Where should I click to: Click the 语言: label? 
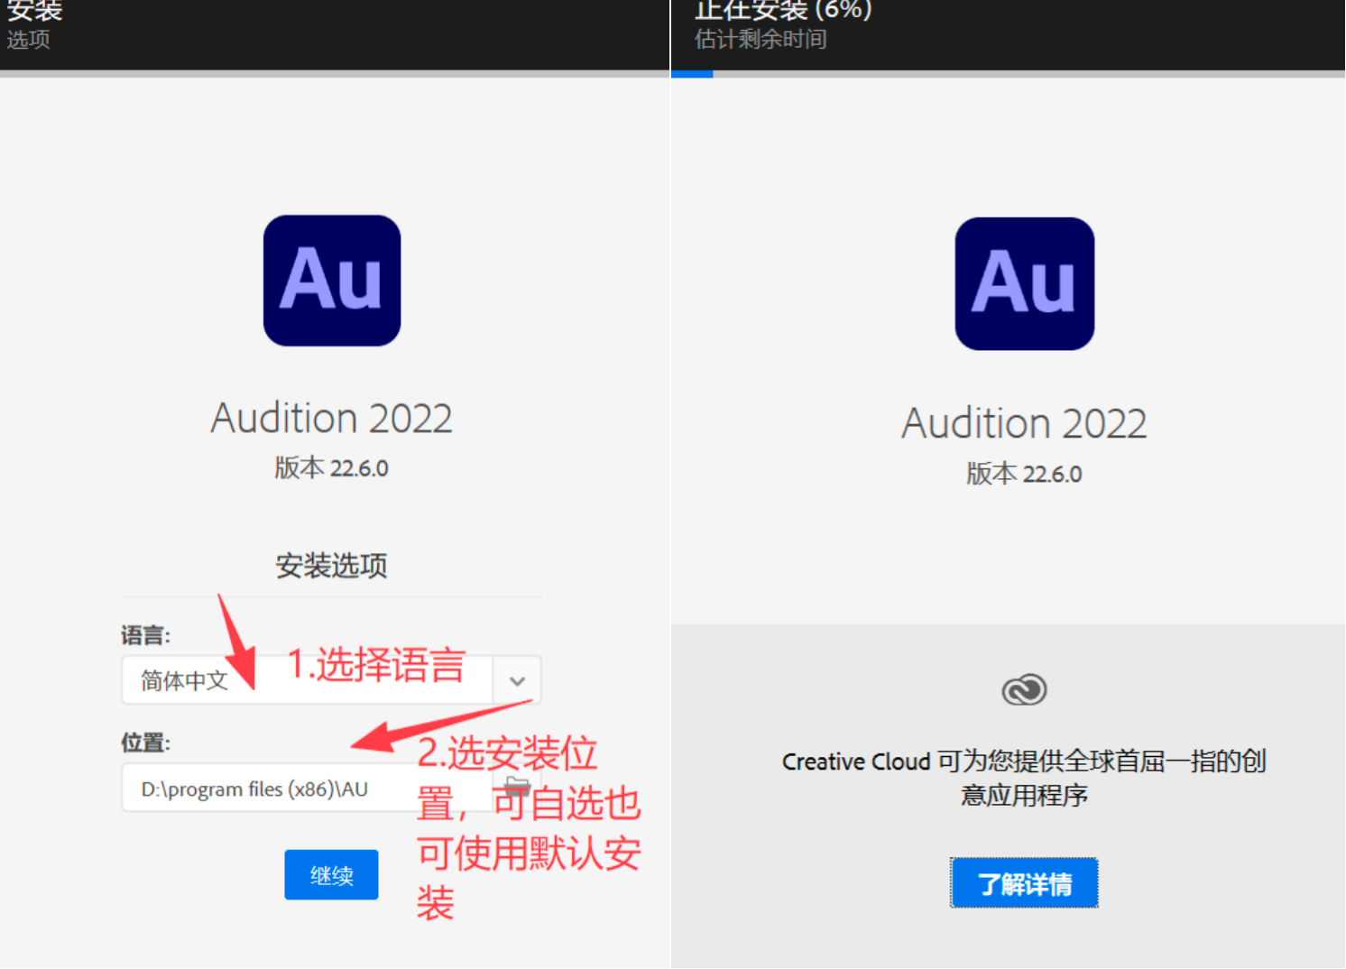pyautogui.click(x=145, y=635)
